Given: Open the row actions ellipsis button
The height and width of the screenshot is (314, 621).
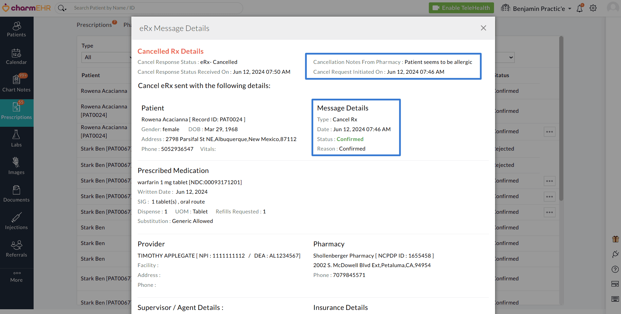Looking at the screenshot, I should 549,132.
